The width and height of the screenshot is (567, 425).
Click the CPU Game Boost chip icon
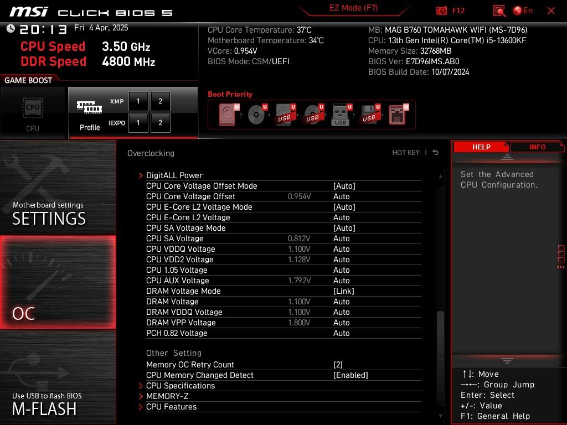click(x=33, y=108)
